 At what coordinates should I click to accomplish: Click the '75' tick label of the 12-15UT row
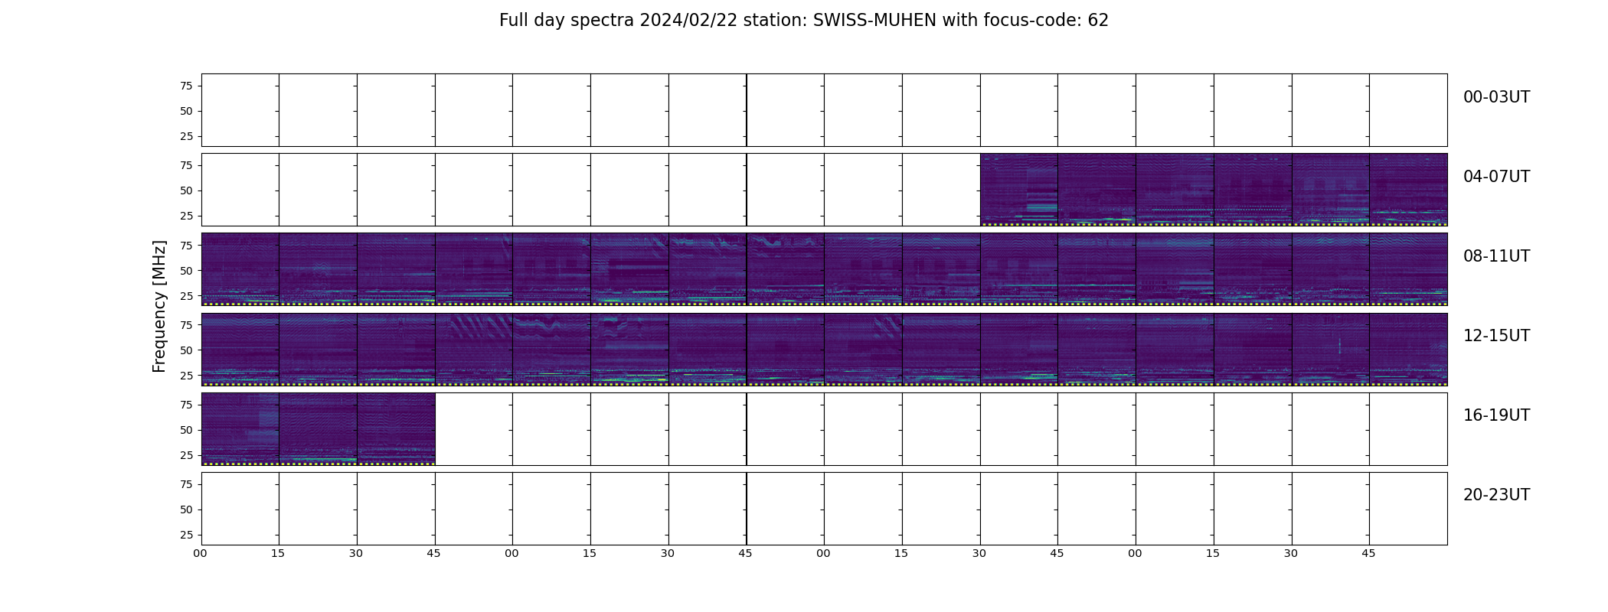point(186,325)
